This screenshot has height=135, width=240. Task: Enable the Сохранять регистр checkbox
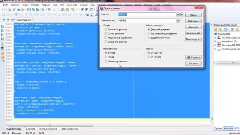pyautogui.click(x=106, y=42)
